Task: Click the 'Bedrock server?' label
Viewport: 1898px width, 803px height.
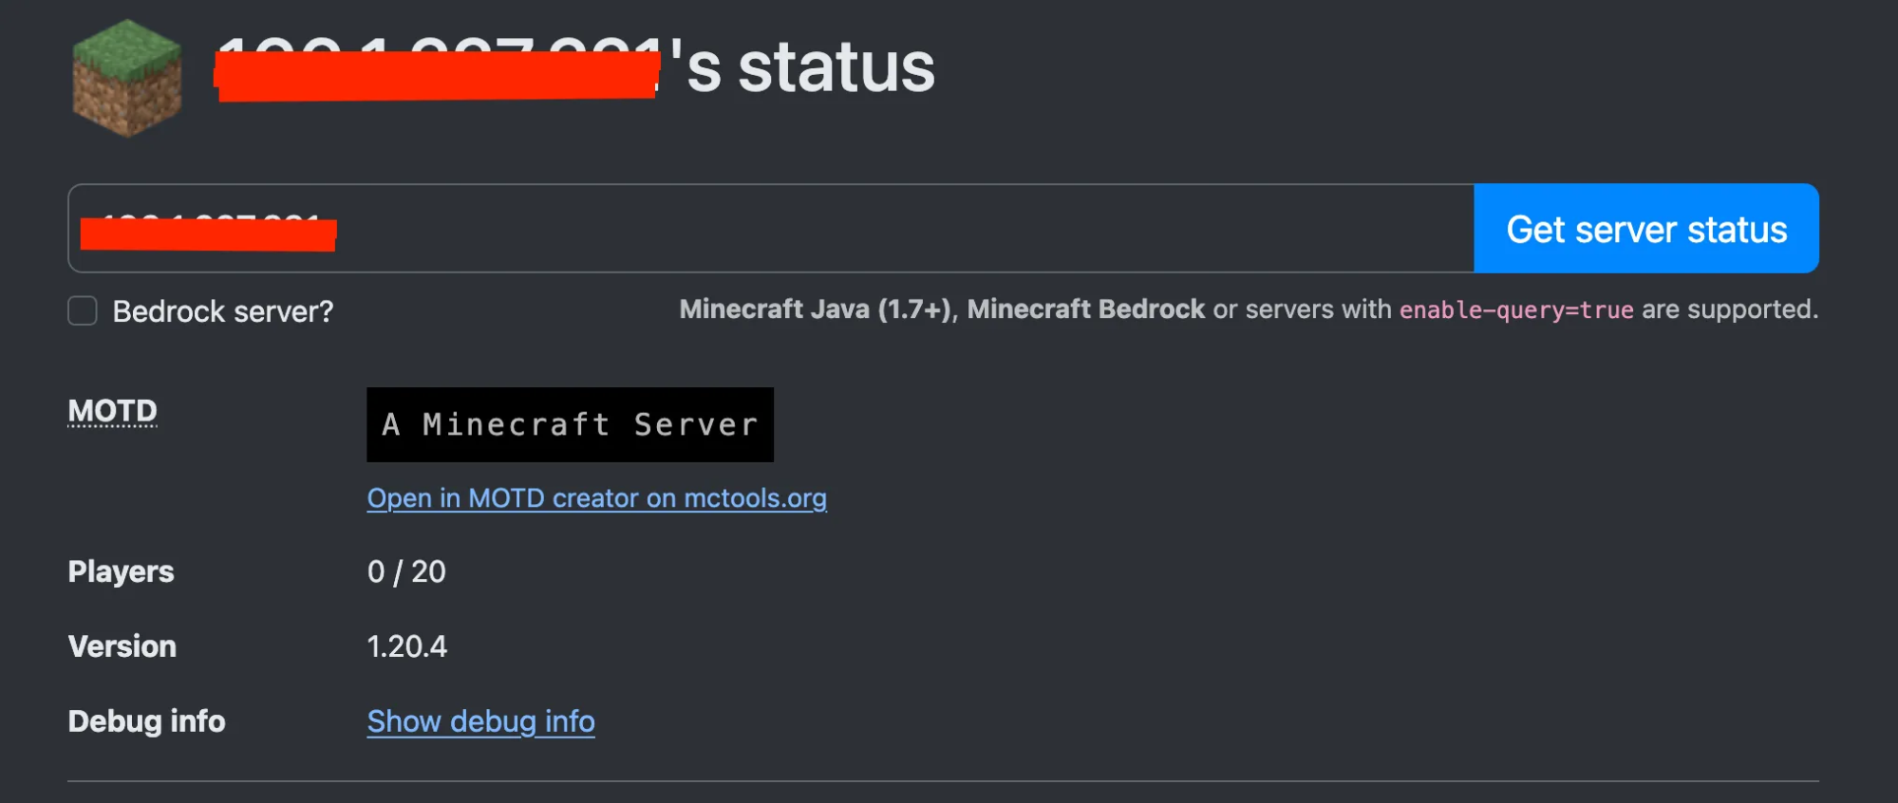Action: 223,311
